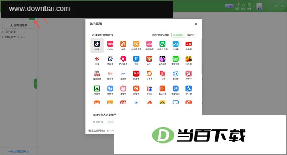This screenshot has height=155, width=287.
Task: Open the 账号管理器 button in sidebar
Action: pos(19,25)
